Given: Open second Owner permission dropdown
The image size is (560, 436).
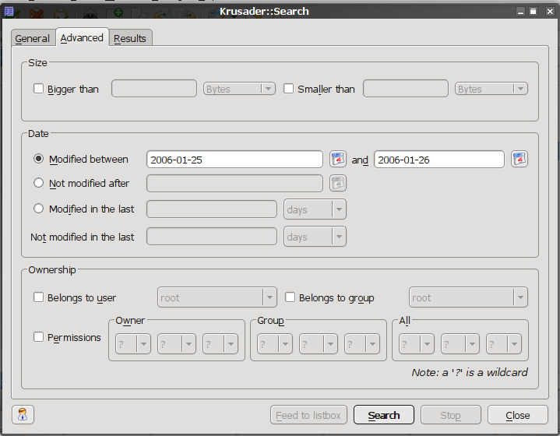Looking at the screenshot, I should tap(177, 344).
